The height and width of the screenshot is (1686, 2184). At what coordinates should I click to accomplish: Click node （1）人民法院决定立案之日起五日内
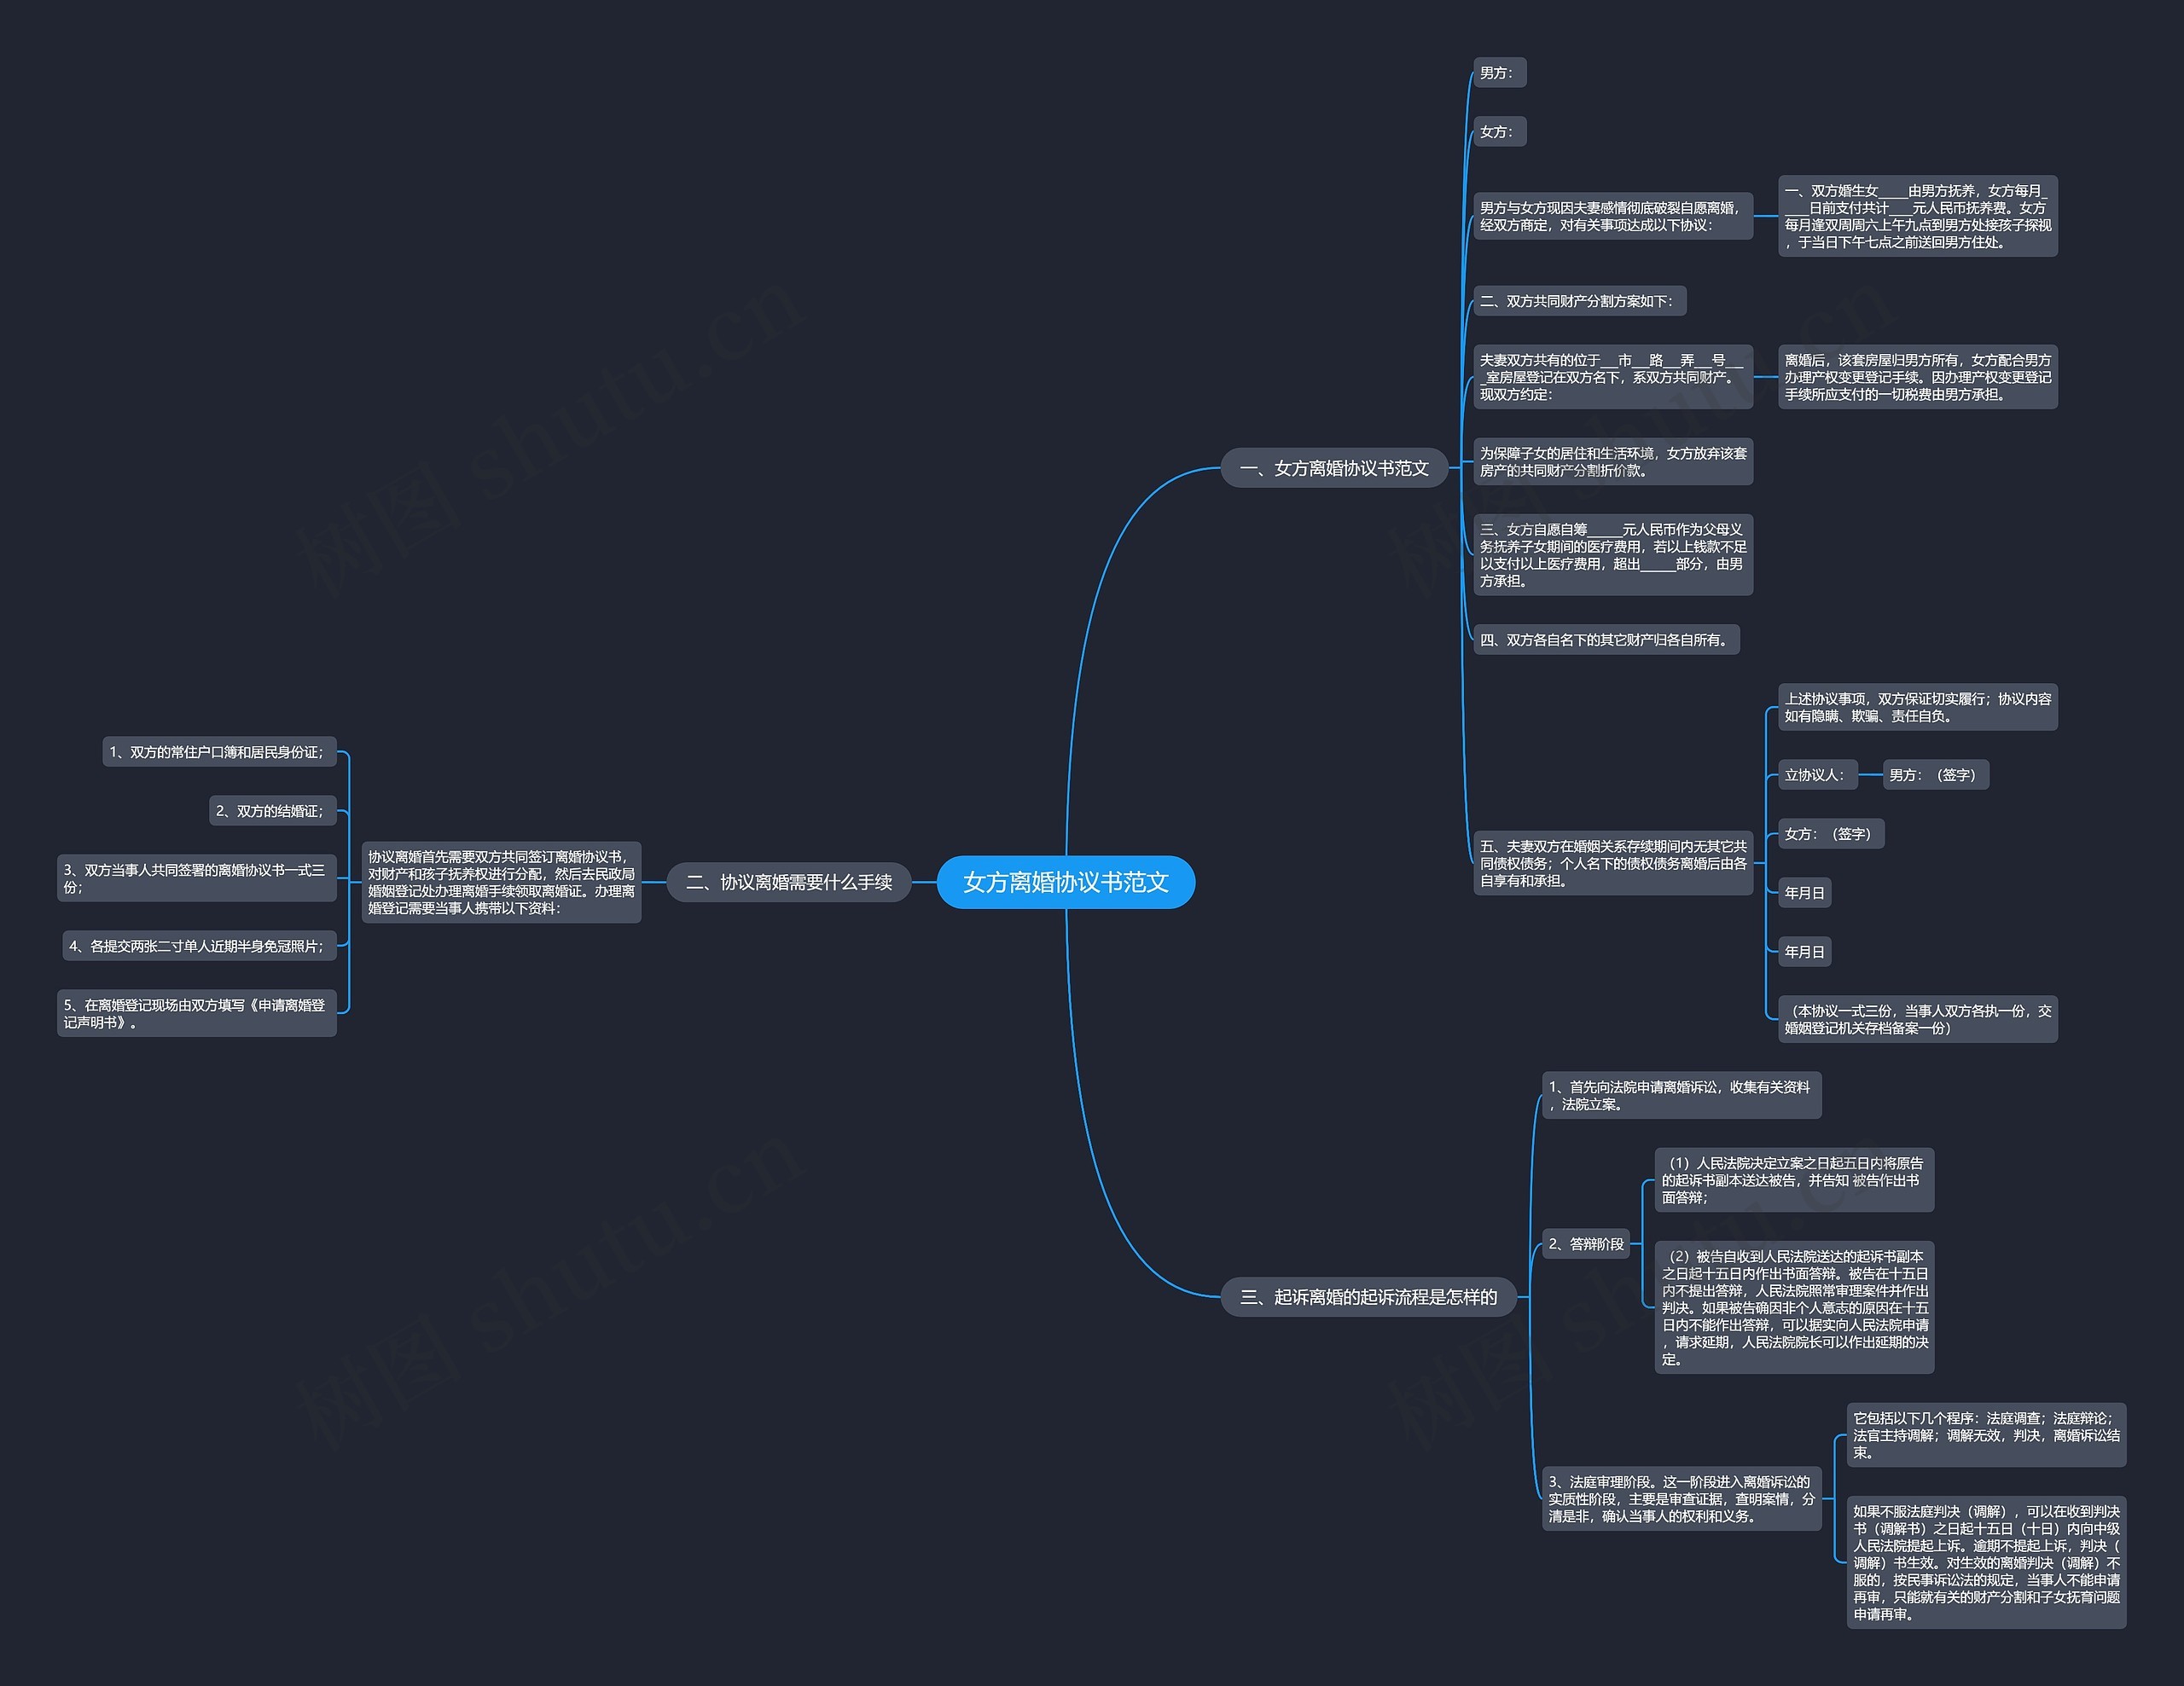(1794, 1179)
